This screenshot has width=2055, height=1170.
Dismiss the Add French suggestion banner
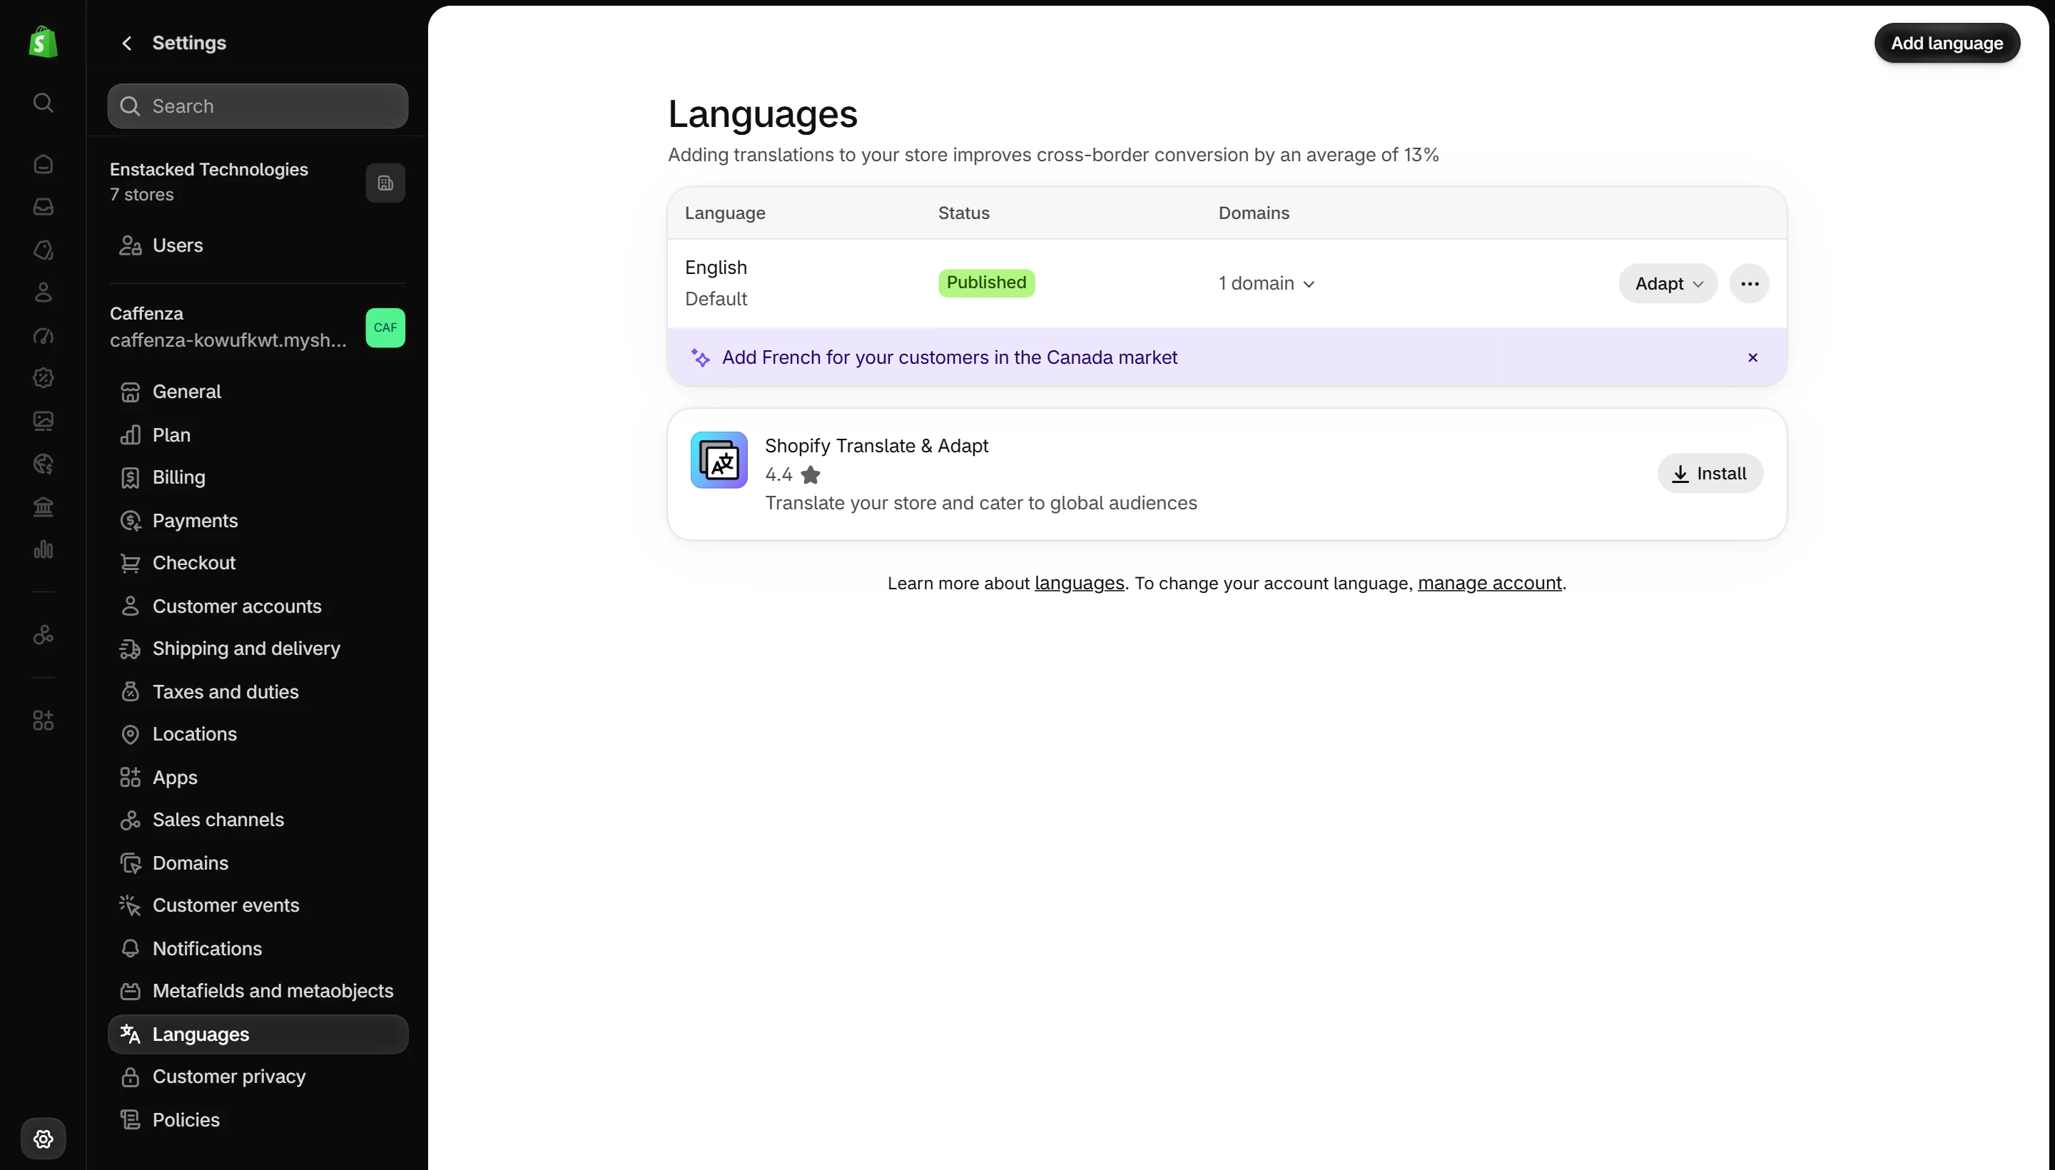pyautogui.click(x=1753, y=357)
